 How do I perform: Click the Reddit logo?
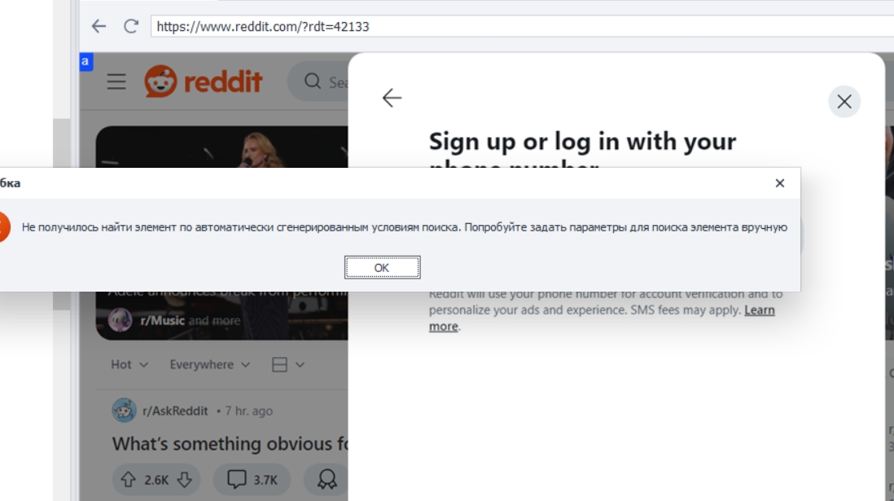click(x=204, y=81)
